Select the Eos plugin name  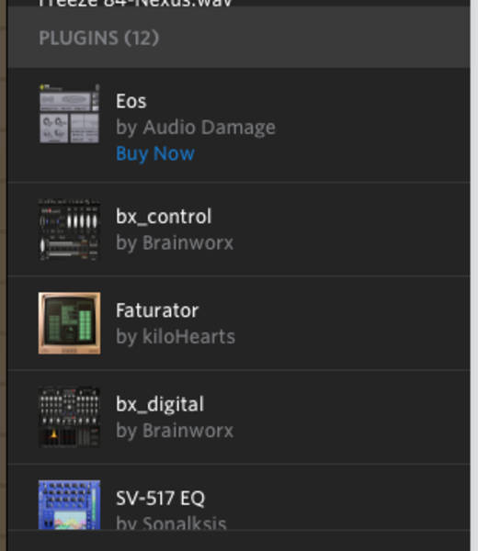tap(131, 101)
